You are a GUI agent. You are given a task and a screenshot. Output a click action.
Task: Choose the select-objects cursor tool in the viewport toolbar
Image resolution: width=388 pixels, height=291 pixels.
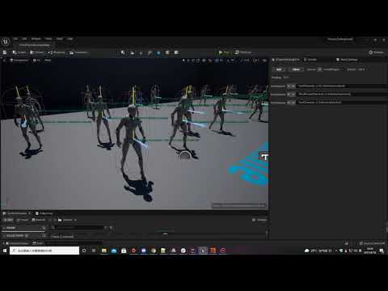(183, 61)
